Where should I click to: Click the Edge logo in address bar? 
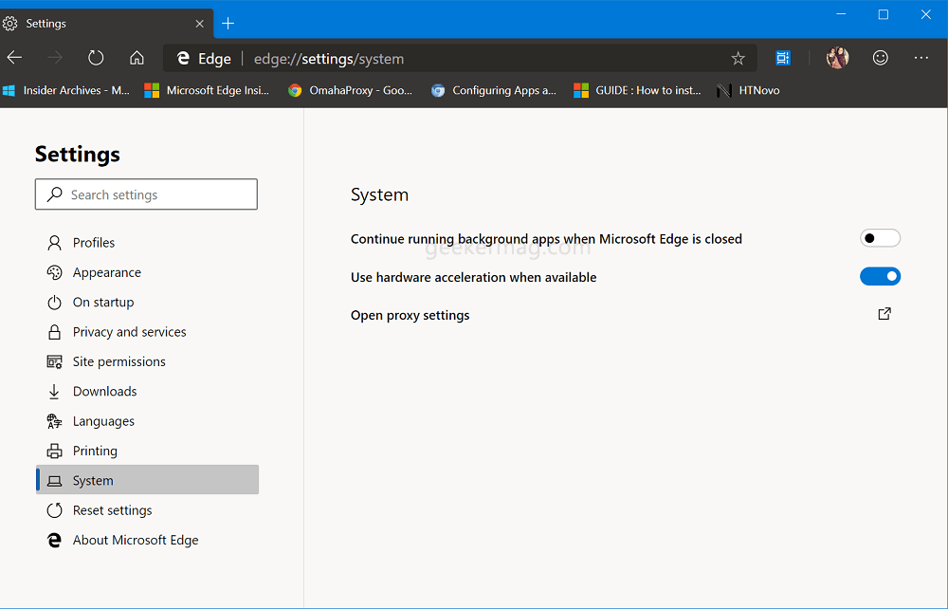tap(183, 58)
